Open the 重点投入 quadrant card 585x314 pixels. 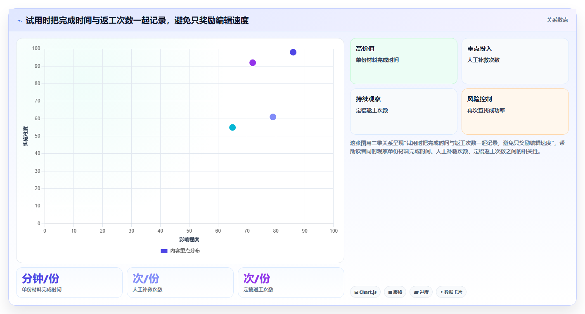[x=515, y=61]
